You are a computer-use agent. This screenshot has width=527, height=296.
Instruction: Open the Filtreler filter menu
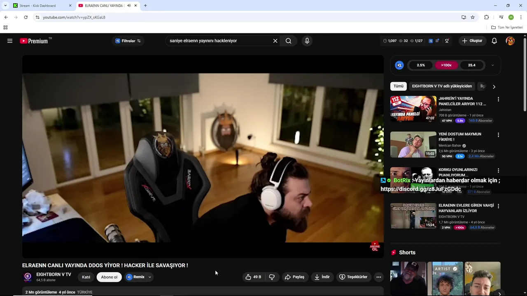pyautogui.click(x=128, y=41)
